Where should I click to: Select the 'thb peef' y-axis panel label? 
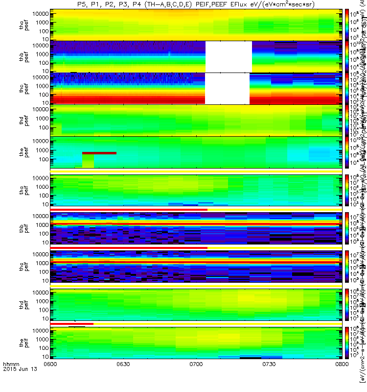click(24, 57)
